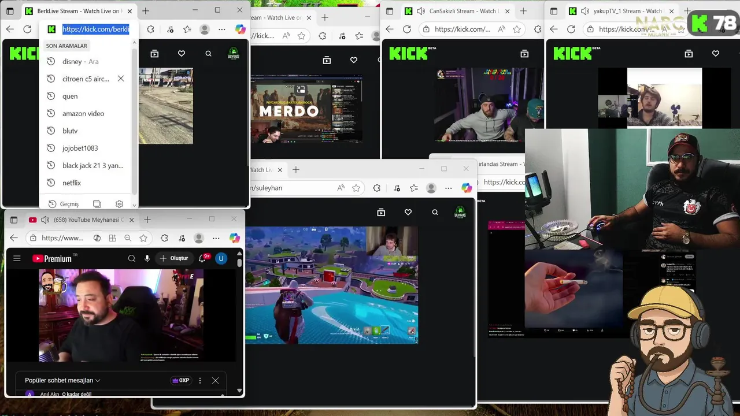Open the Copilot icon in the BerkLive window
This screenshot has width=740, height=416.
[240, 29]
